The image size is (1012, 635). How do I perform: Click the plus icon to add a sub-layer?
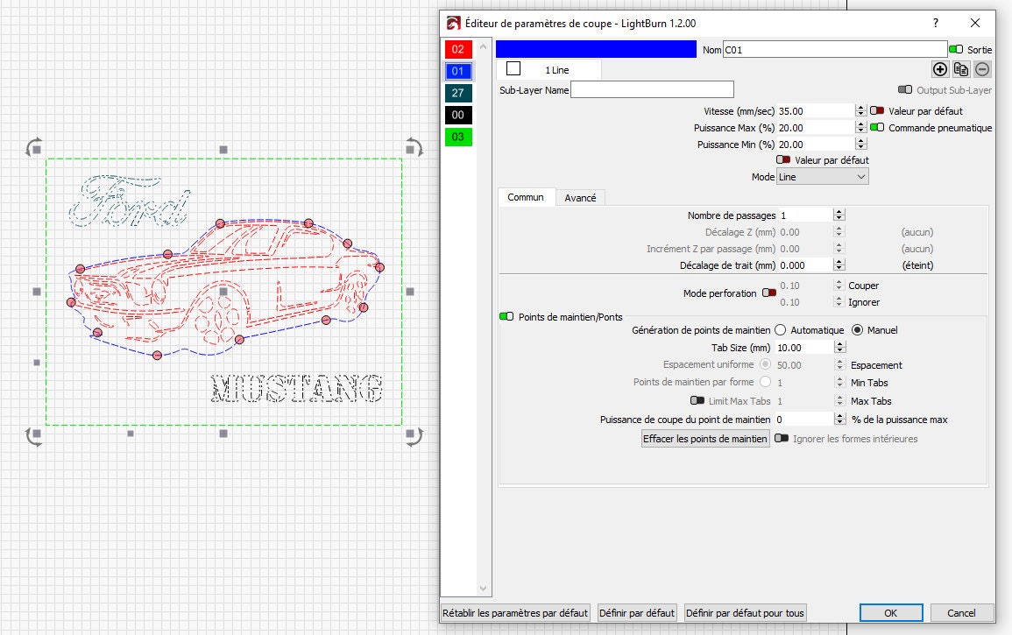click(x=939, y=68)
